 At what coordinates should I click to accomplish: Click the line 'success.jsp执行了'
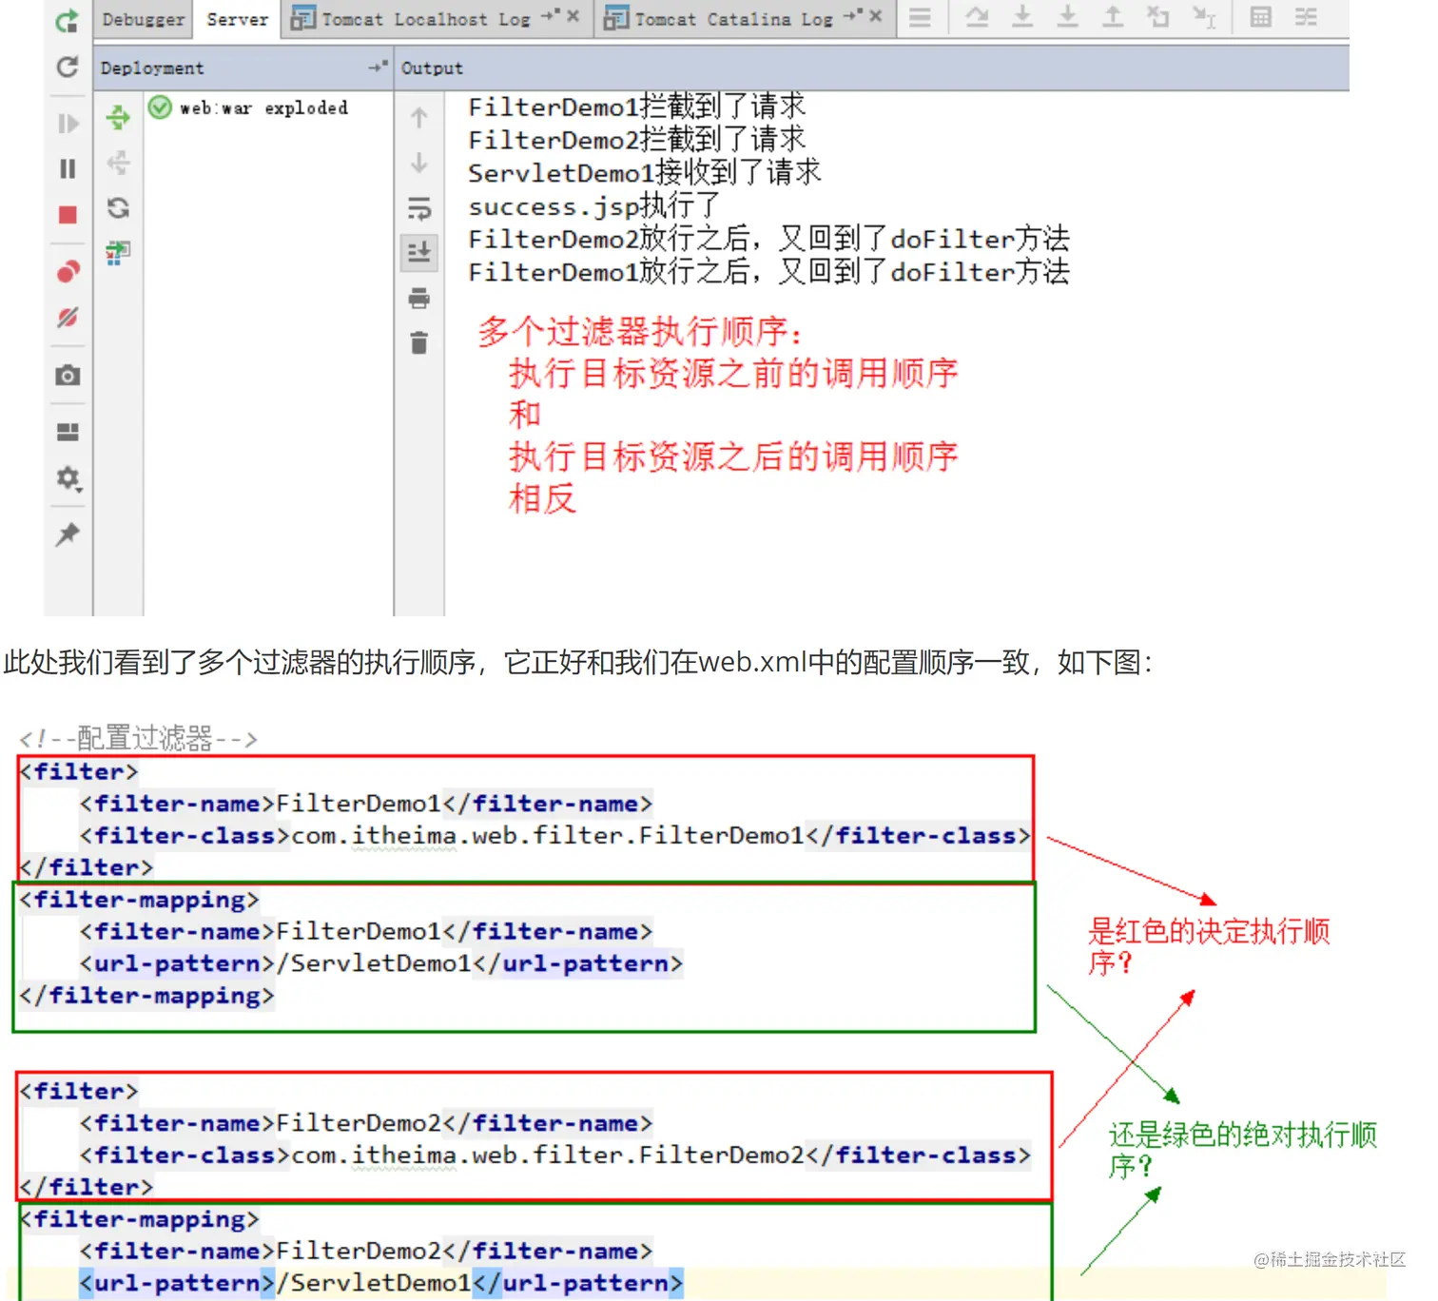(x=593, y=205)
